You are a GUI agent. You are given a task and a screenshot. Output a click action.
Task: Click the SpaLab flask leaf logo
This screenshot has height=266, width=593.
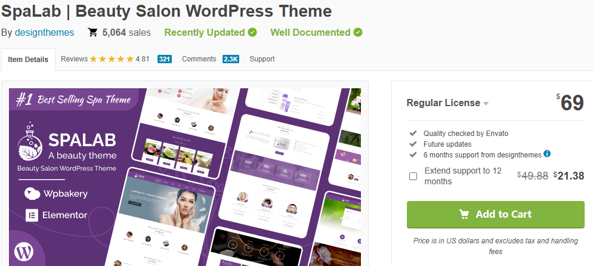[x=31, y=141]
